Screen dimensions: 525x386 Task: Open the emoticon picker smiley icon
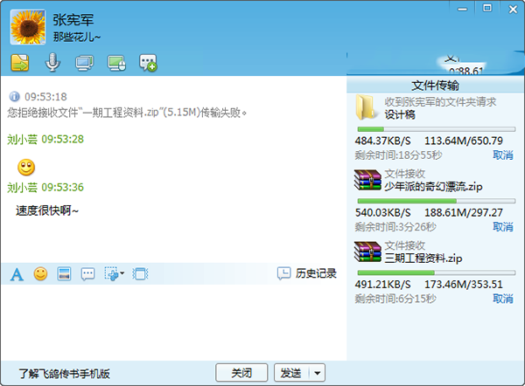tap(40, 273)
